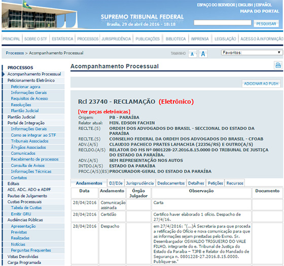Switch site language to ENGLISH

point(245,5)
